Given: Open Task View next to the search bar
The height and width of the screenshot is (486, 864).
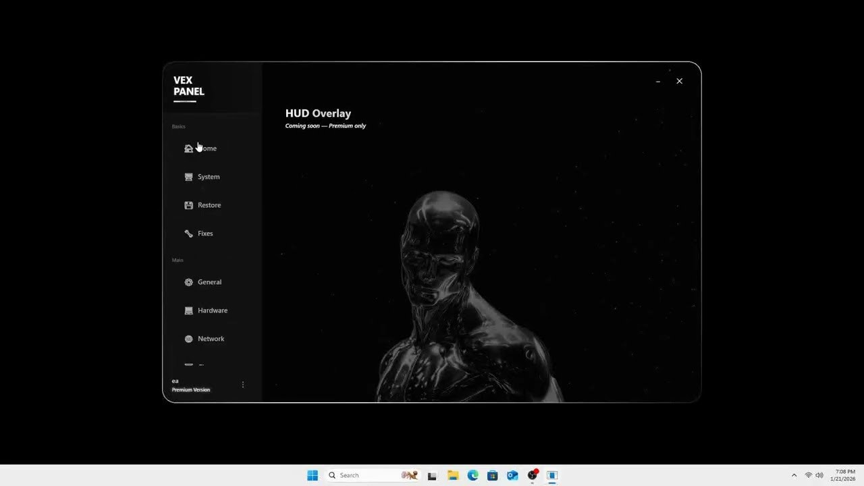Looking at the screenshot, I should point(432,475).
